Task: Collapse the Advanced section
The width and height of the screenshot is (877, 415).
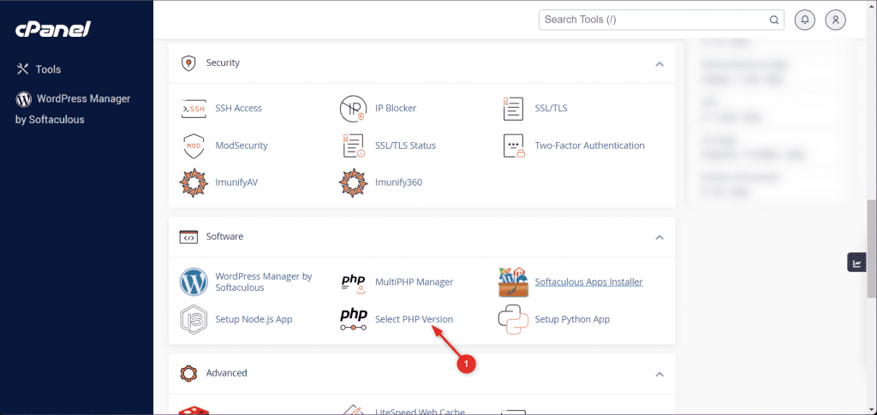Action: pyautogui.click(x=659, y=374)
